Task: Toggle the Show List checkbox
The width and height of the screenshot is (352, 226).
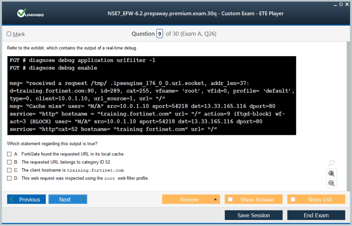Action: 293,199
